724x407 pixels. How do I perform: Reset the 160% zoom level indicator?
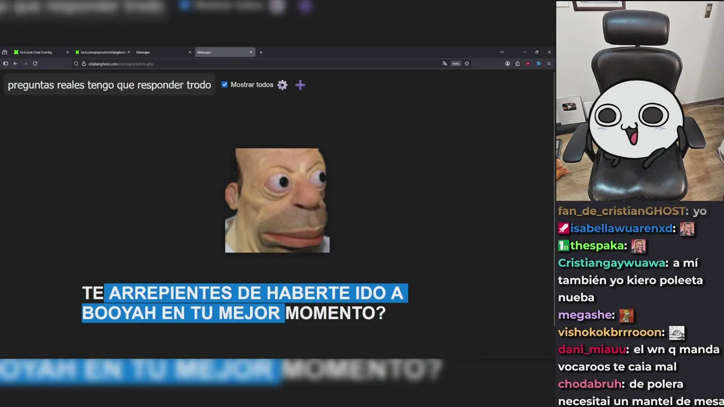(455, 64)
